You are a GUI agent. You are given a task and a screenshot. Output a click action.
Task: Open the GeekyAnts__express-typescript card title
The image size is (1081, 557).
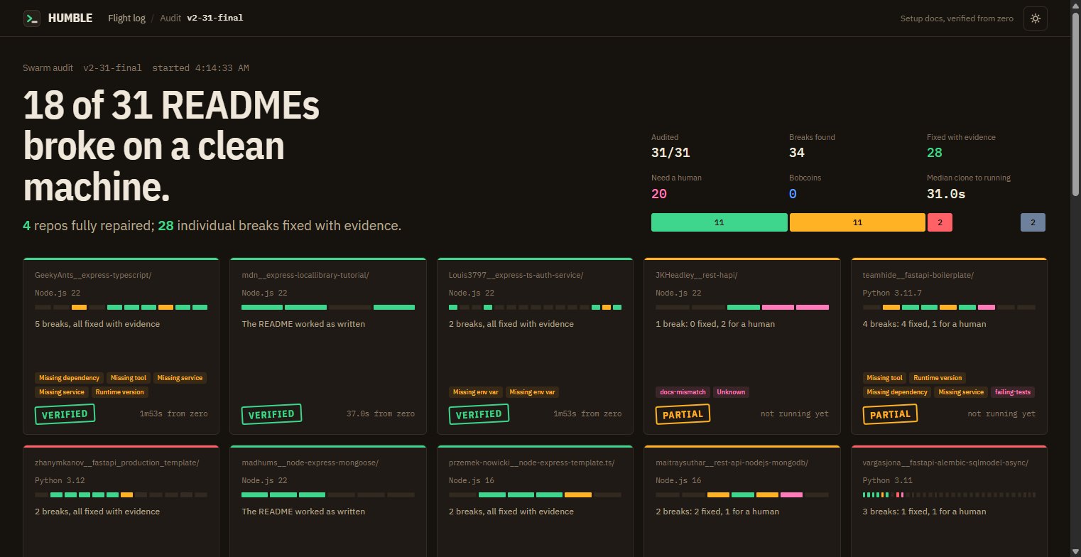pyautogui.click(x=93, y=275)
